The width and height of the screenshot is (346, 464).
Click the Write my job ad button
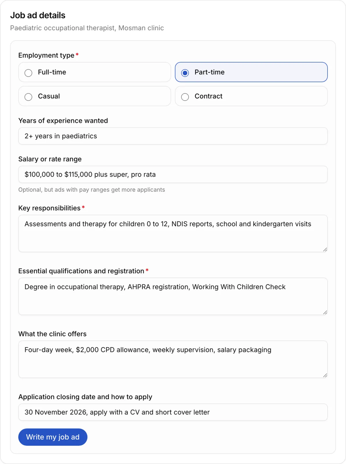point(53,437)
